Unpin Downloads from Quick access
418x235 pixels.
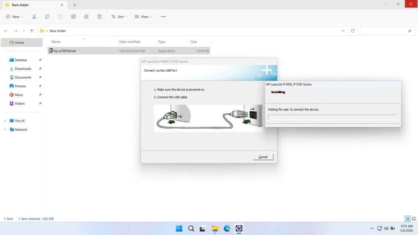(x=40, y=69)
